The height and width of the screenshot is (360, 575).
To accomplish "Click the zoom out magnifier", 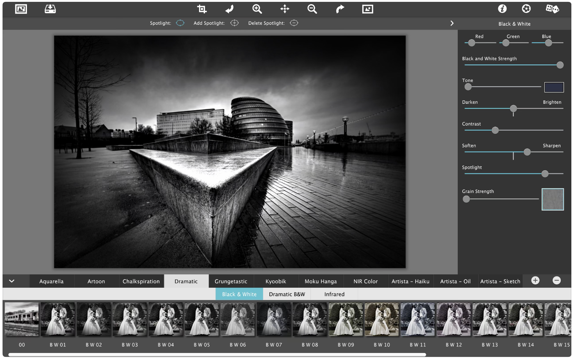I will point(312,9).
